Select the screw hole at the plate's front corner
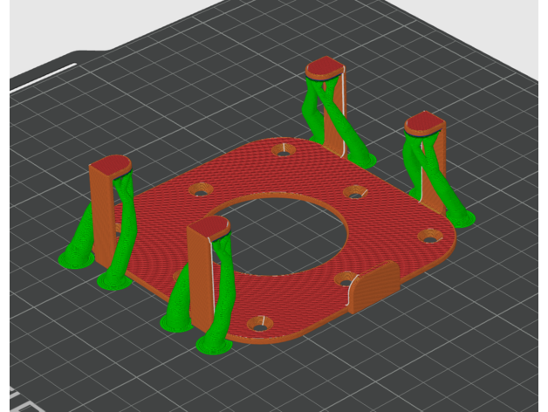 [x=259, y=325]
